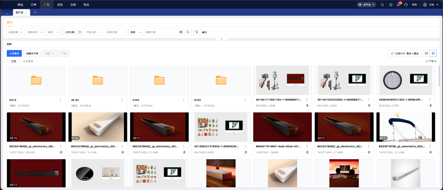
Task: Open the 物流 menu
Action: 86,5
